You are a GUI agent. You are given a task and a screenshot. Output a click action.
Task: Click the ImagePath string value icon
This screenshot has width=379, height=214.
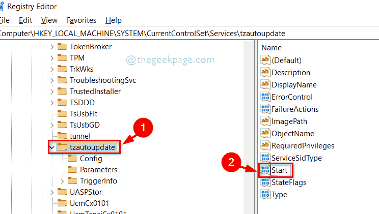pos(265,121)
